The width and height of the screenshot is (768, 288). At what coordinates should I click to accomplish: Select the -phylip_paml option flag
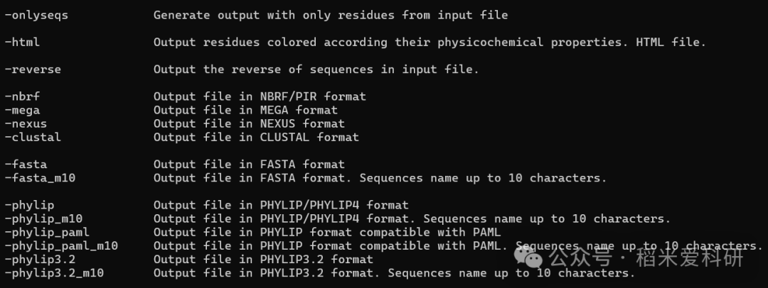pos(47,233)
